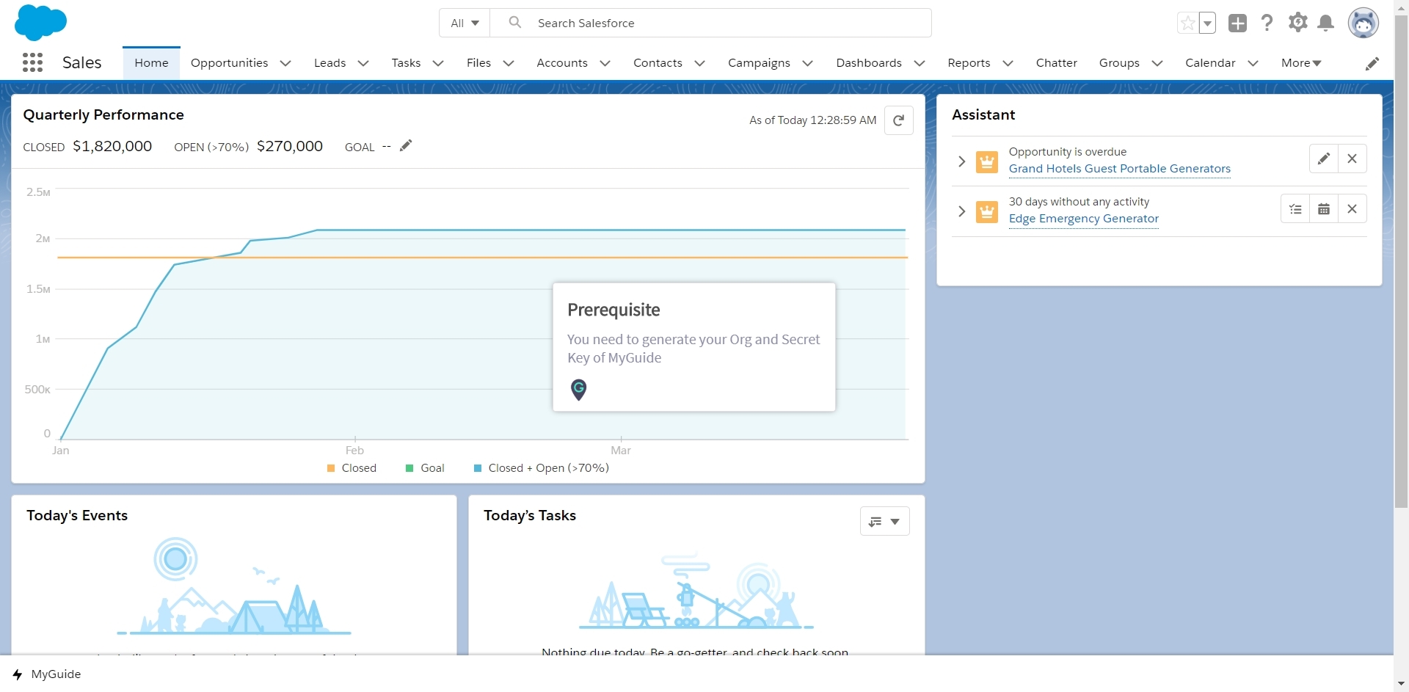The height and width of the screenshot is (692, 1409).
Task: Click the CLOSED $1,820,000 value
Action: point(112,146)
